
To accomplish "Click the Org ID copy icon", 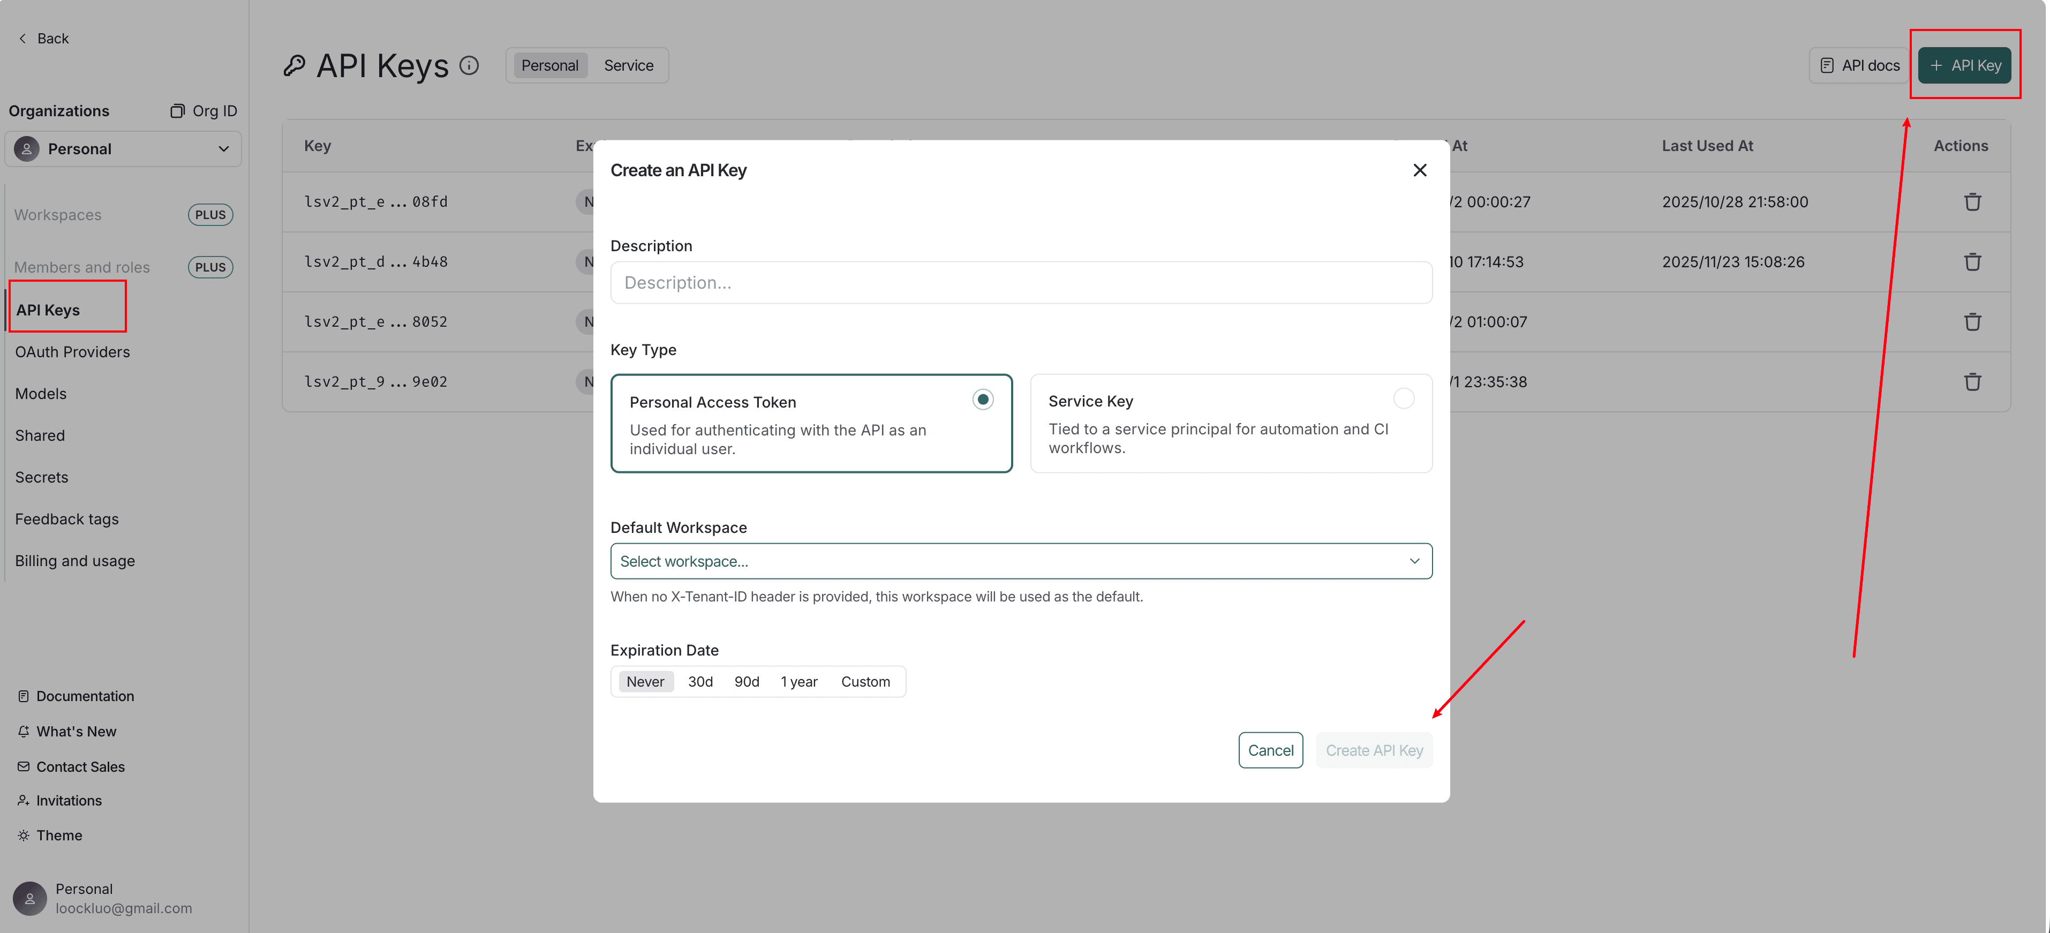I will [x=177, y=111].
